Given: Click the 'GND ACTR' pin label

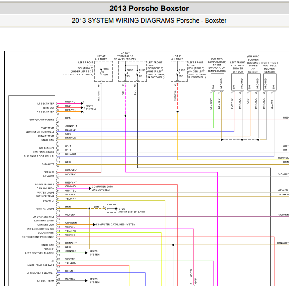Looking at the screenshot, I should click(48, 164).
